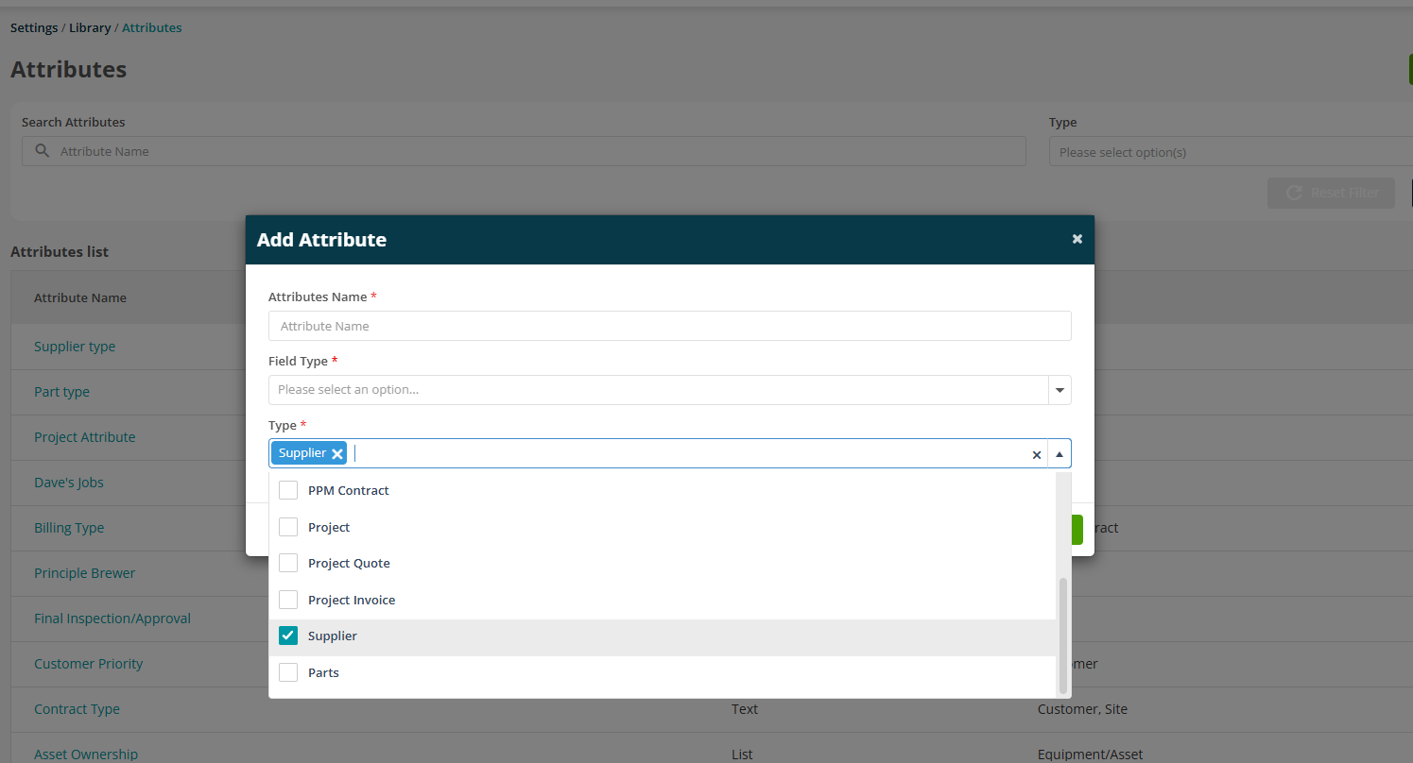
Task: Click the Attributes Name input field
Action: click(669, 326)
